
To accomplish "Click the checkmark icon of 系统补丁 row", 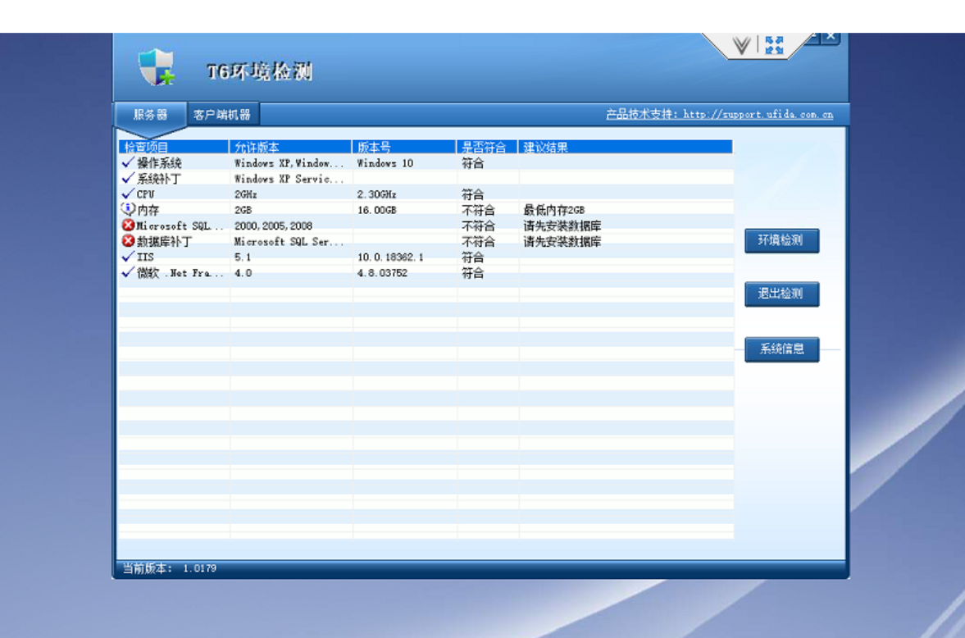I will (128, 179).
